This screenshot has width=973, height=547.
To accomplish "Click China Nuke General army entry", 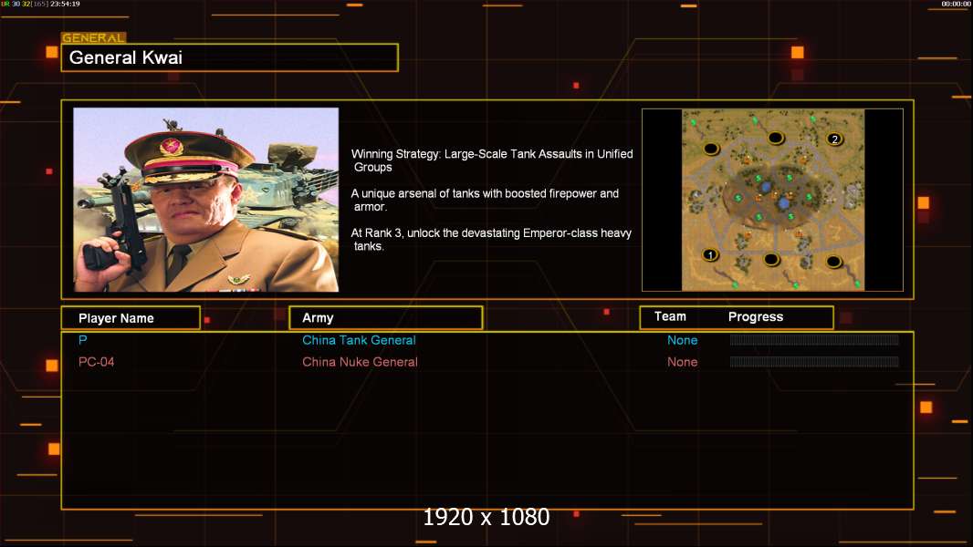I will point(360,362).
